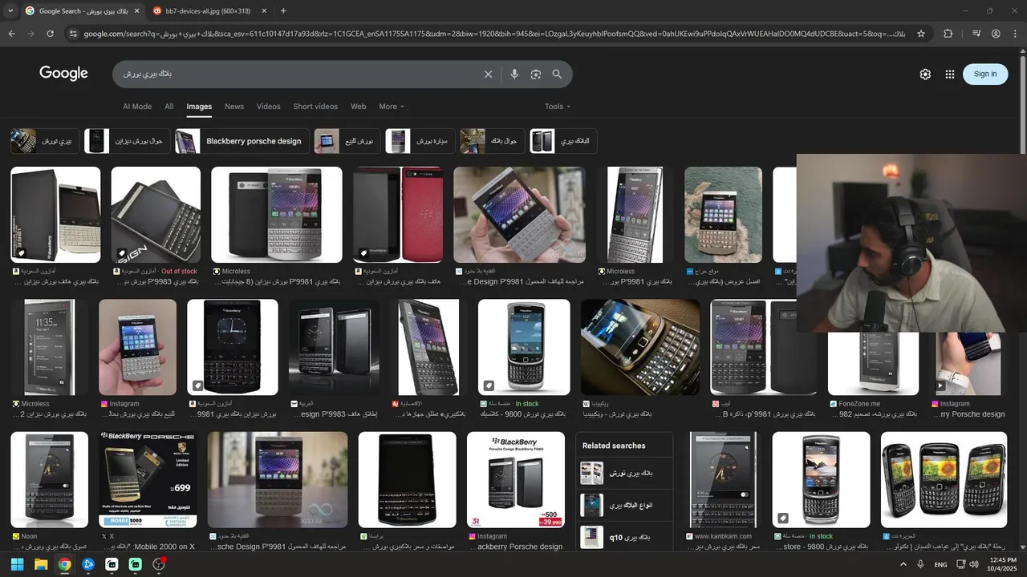Select the سيارة بورش suggestion chip
Viewport: 1027px width, 577px height.
click(420, 141)
